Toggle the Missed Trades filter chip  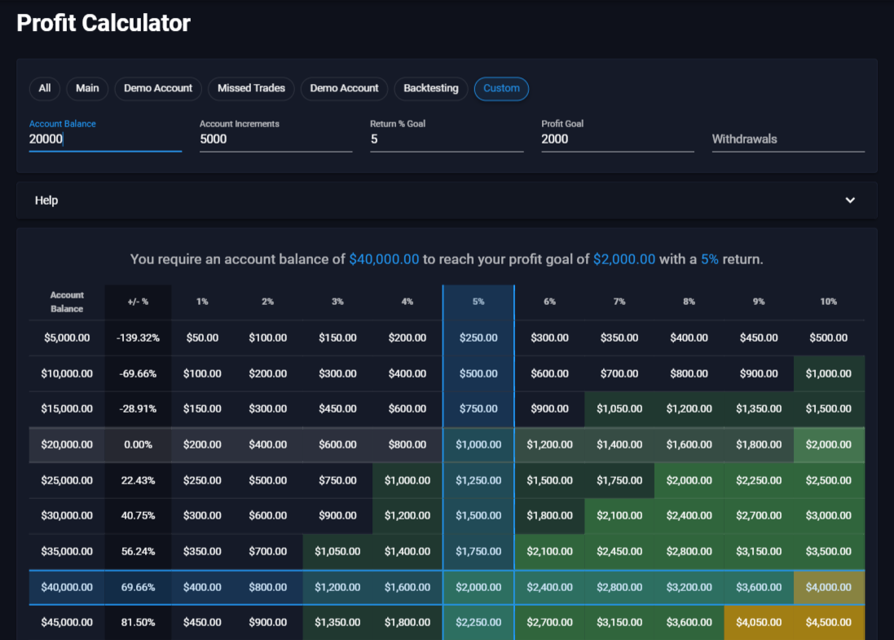[x=251, y=89]
